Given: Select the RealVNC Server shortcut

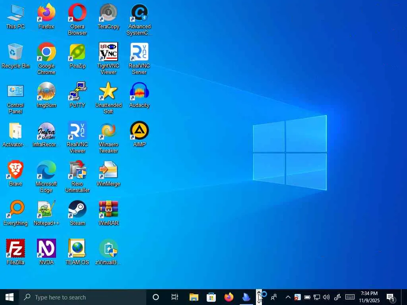Looking at the screenshot, I should 140,59.
